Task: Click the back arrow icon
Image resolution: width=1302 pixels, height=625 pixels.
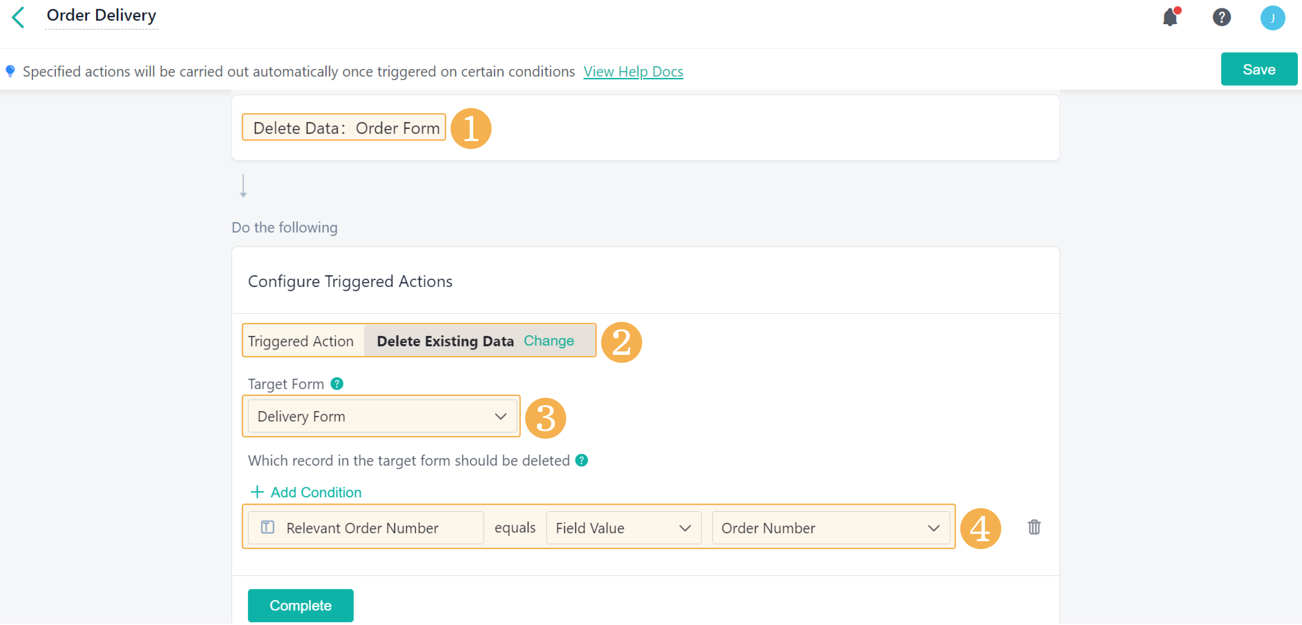Action: coord(18,17)
